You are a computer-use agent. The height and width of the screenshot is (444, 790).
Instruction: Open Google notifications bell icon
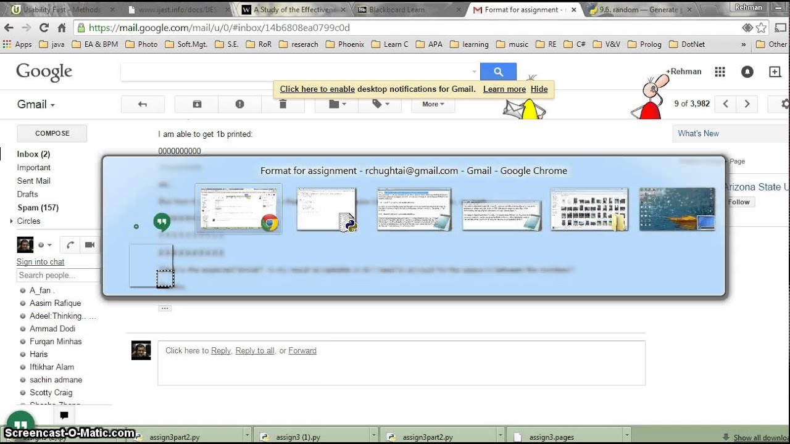[747, 72]
